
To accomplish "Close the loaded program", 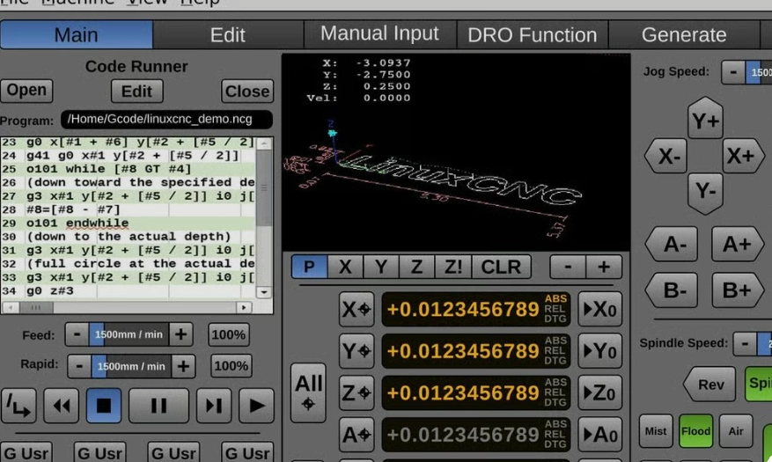I will (247, 92).
